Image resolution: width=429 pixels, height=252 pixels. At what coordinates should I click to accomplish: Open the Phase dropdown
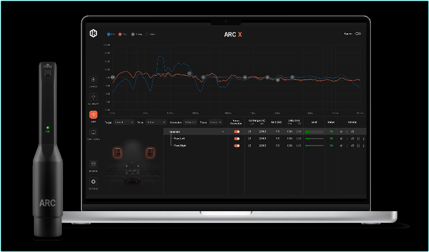click(215, 123)
